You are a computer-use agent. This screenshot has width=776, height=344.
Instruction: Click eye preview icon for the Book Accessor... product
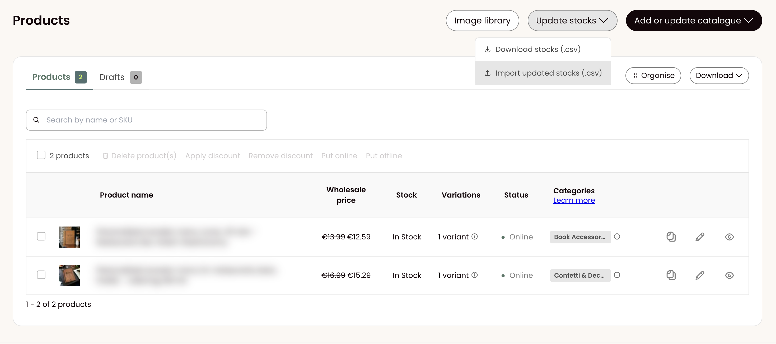click(x=729, y=237)
